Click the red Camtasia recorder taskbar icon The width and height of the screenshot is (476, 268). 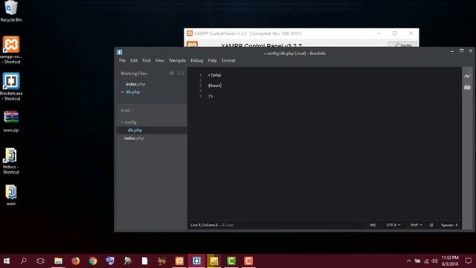248,261
